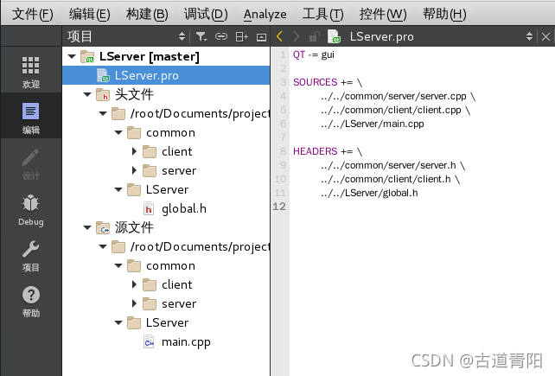Expand server folder under 头文件
The width and height of the screenshot is (555, 376).
(134, 170)
